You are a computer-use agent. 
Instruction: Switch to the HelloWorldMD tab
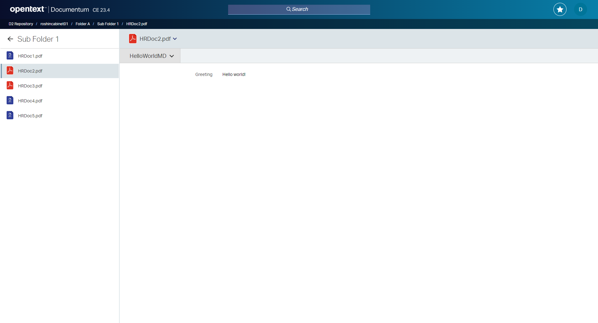[x=148, y=56]
